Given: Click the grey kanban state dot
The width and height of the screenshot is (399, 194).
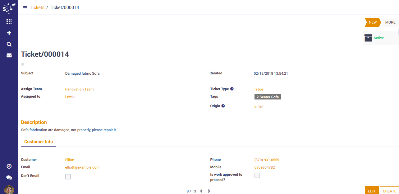Looking at the screenshot, I should 23,64.
